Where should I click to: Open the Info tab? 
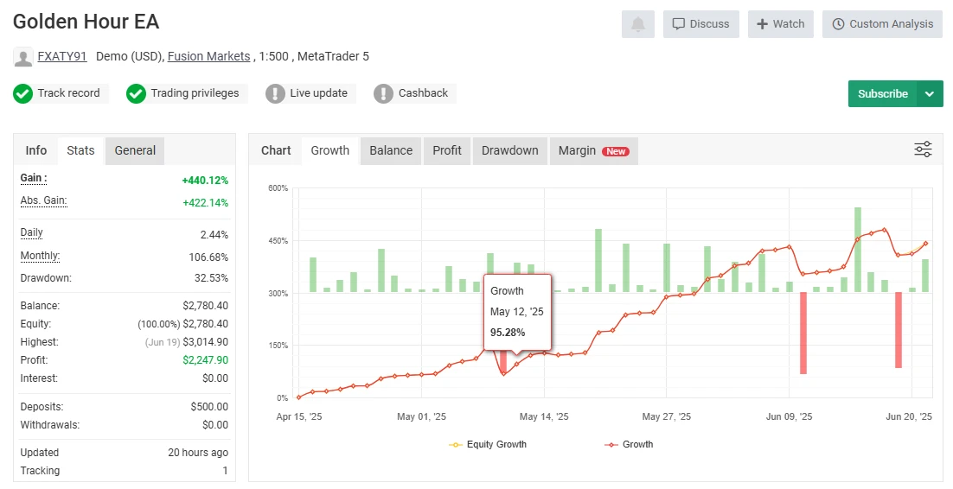click(36, 150)
